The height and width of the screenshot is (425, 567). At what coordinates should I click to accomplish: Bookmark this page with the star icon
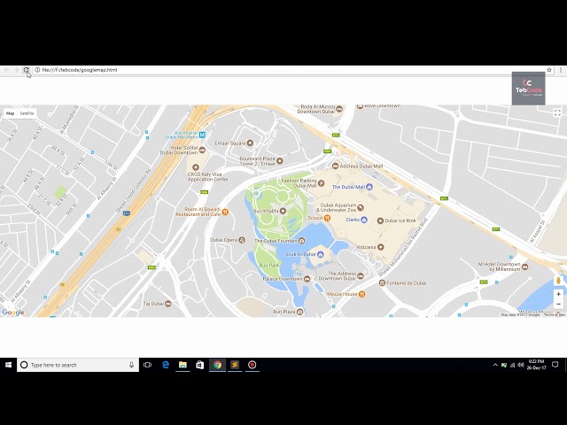549,70
